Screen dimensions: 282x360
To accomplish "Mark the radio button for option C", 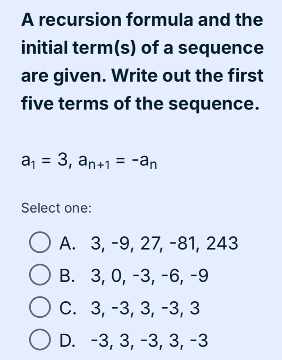I will point(40,308).
